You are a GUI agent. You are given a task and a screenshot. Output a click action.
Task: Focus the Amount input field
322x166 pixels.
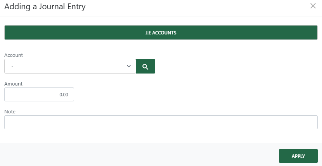[x=39, y=94]
